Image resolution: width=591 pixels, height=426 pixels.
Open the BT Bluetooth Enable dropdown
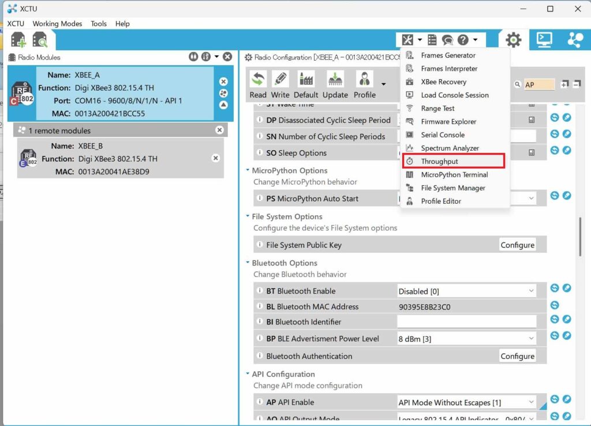(531, 291)
